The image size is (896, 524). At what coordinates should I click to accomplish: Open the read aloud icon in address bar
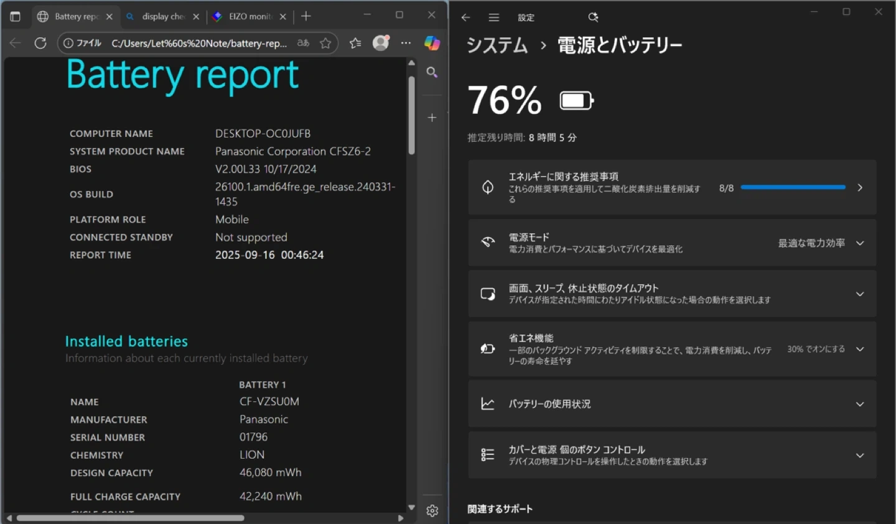303,43
